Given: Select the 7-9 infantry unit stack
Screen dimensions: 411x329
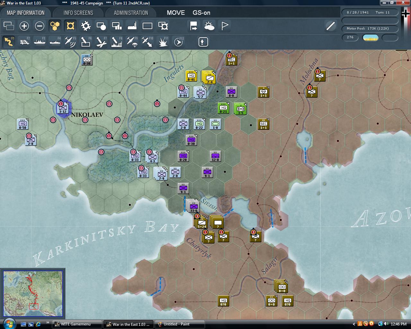Looking at the screenshot, I should pos(161,174).
